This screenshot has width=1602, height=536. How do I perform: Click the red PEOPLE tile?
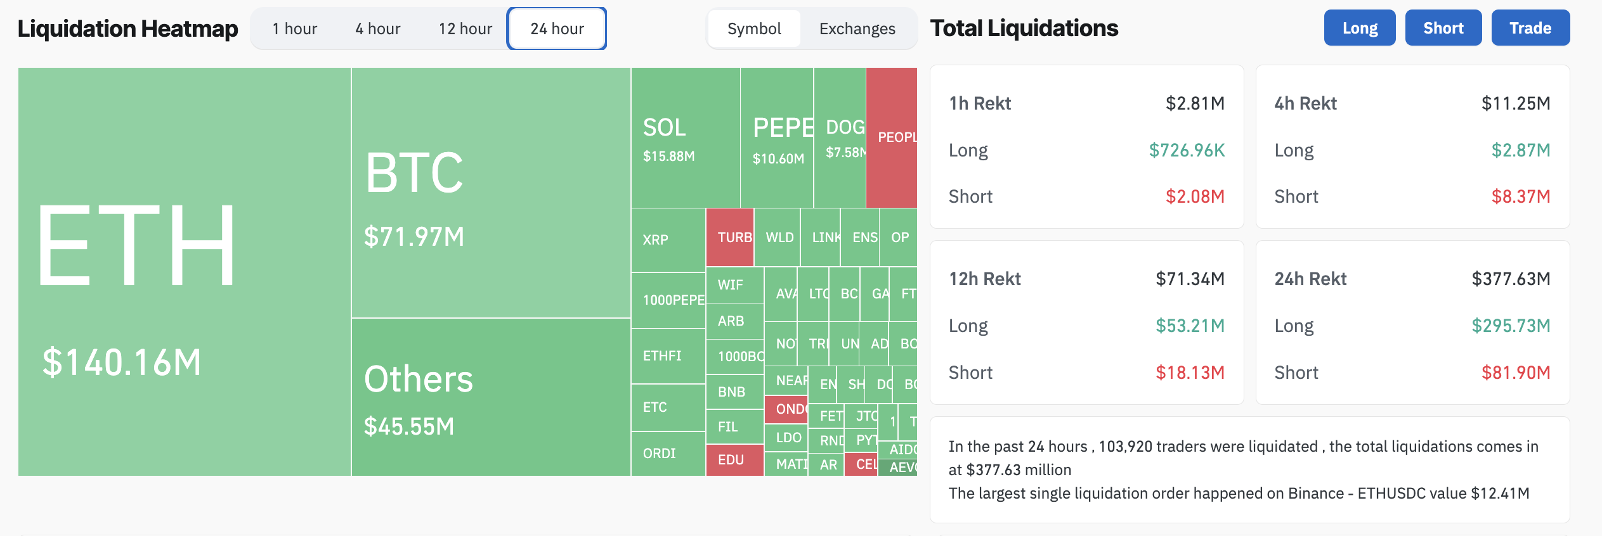coord(891,138)
